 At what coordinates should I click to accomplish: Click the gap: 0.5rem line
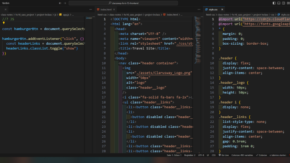coord(234,141)
